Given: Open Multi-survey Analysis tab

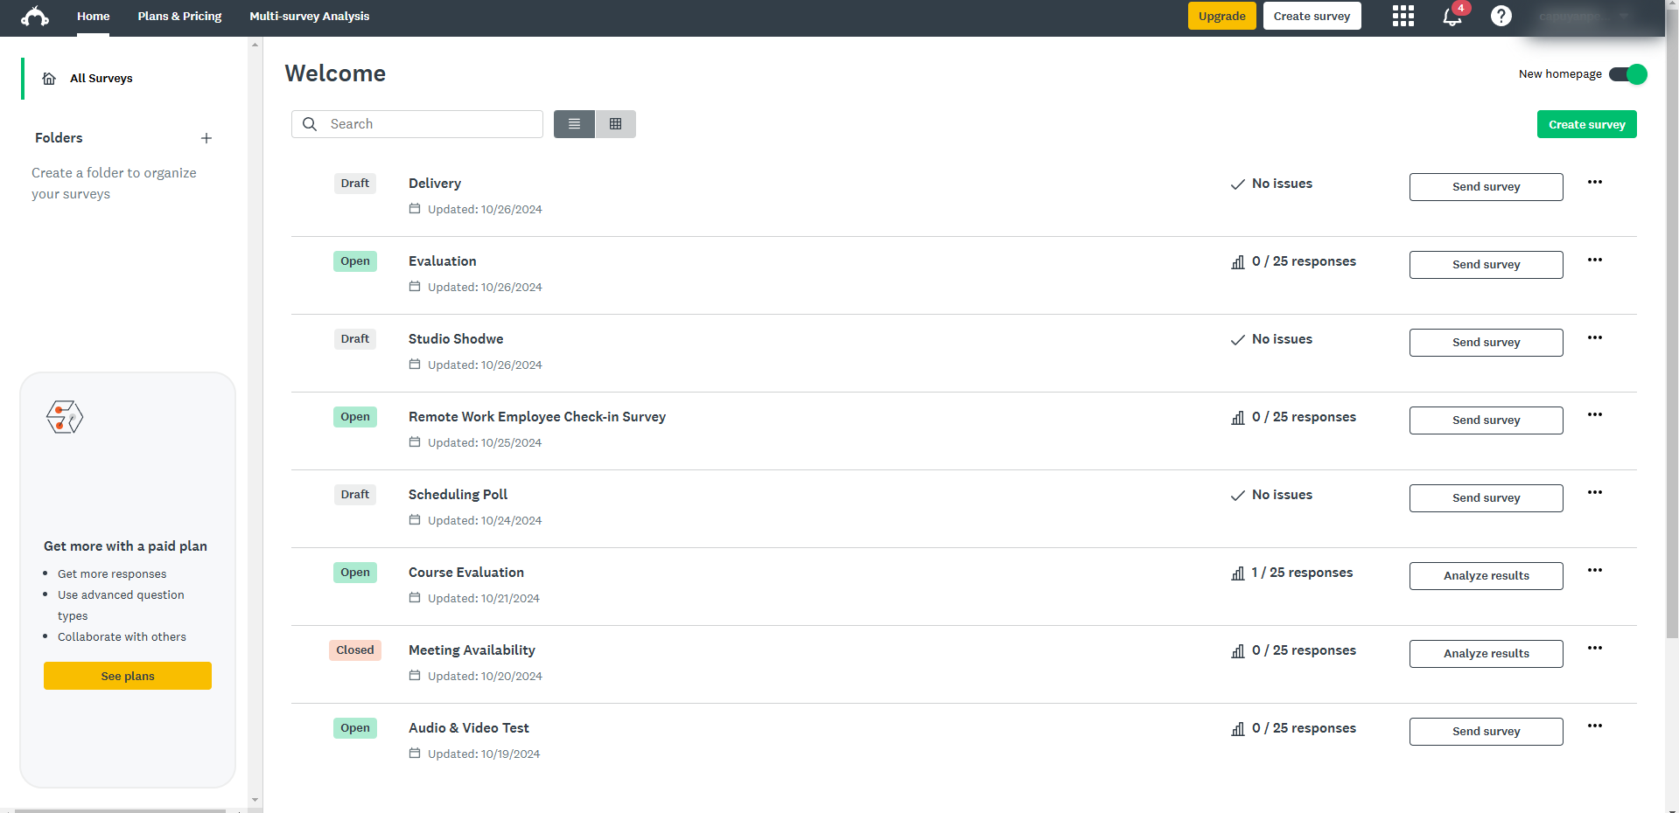Looking at the screenshot, I should point(309,17).
